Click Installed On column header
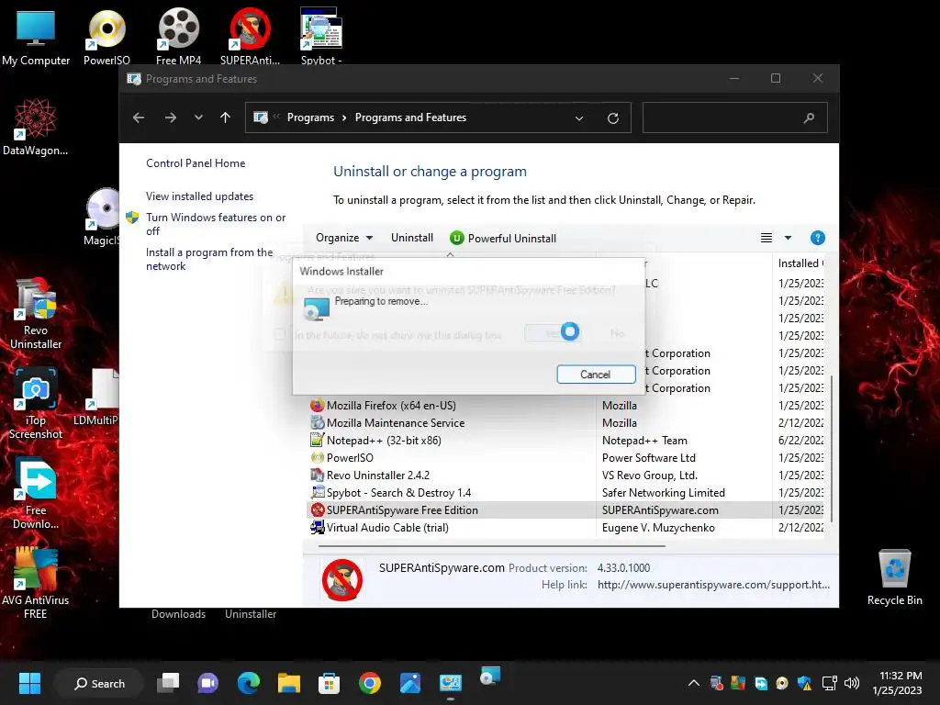 (x=800, y=263)
